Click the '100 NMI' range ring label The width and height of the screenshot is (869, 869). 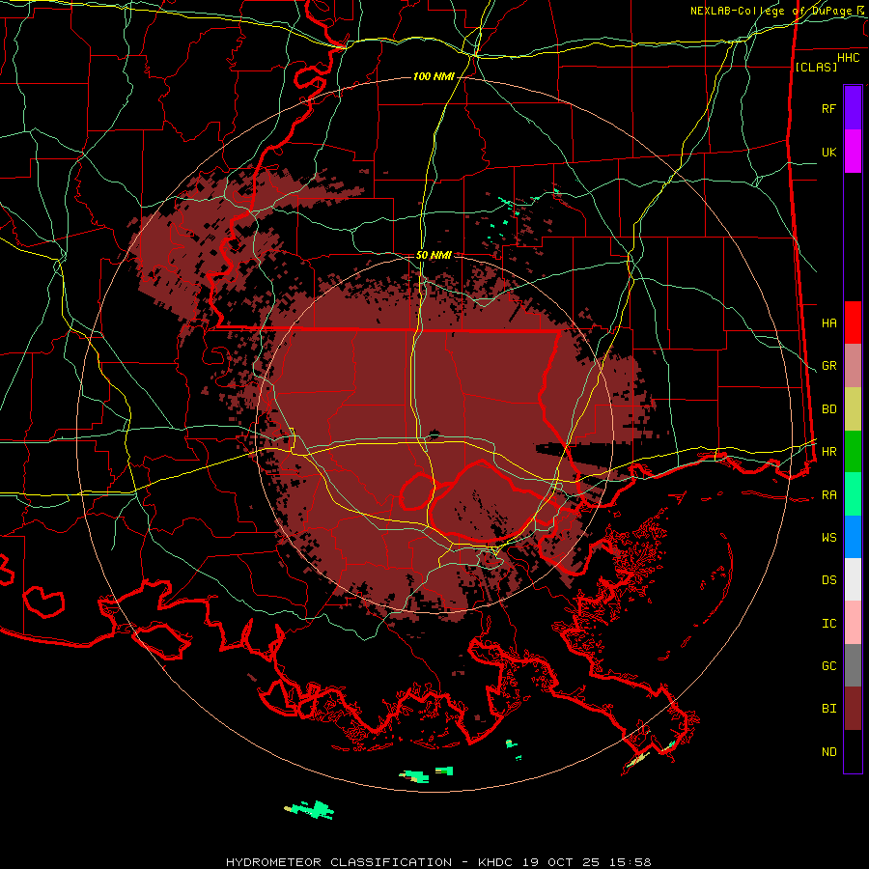click(x=434, y=76)
